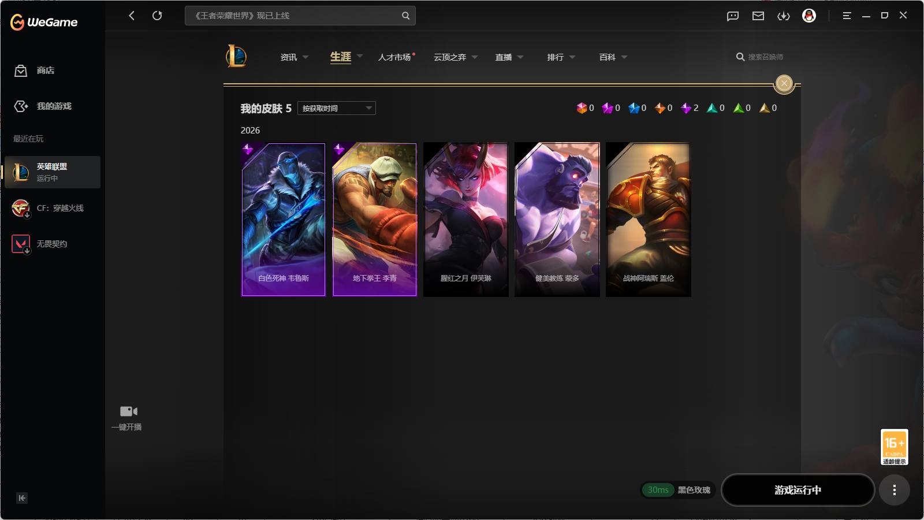Expand the arrow next to 资讯
The height and width of the screenshot is (520, 924).
click(305, 57)
